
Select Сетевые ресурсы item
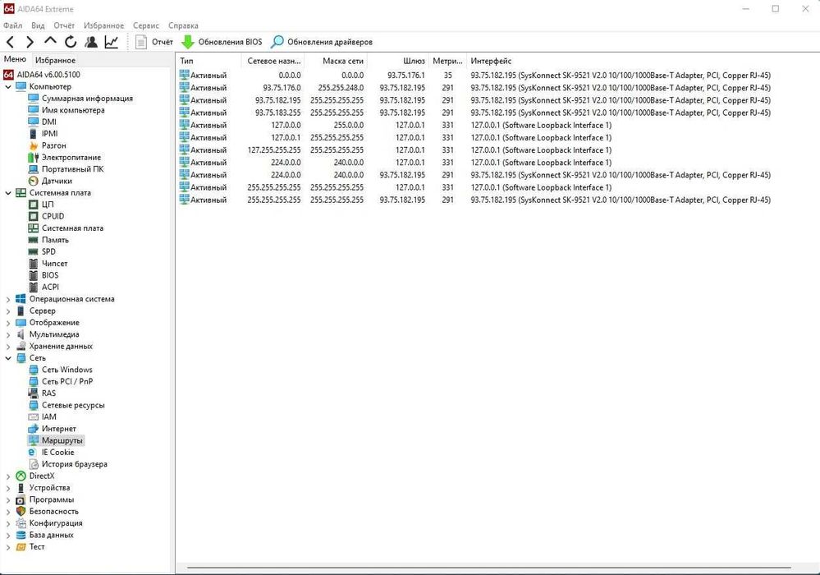tap(73, 405)
